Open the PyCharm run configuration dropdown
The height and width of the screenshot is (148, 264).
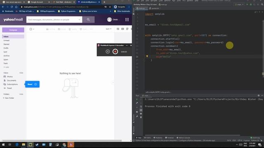239,5
